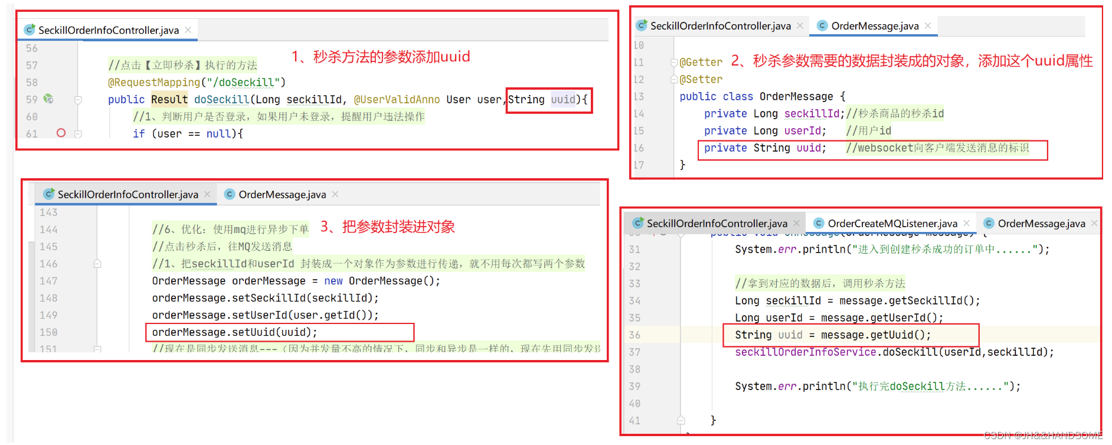The height and width of the screenshot is (445, 1112).
Task: Close the OrderMessage.java tab above line 143
Action: tap(335, 194)
